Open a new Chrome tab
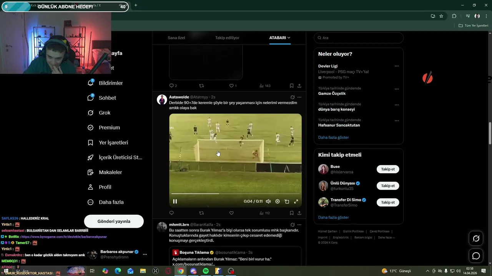Image resolution: width=492 pixels, height=276 pixels. (x=136, y=5)
